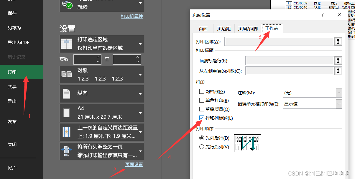Click the repeat columns range selector icon

pyautogui.click(x=338, y=71)
